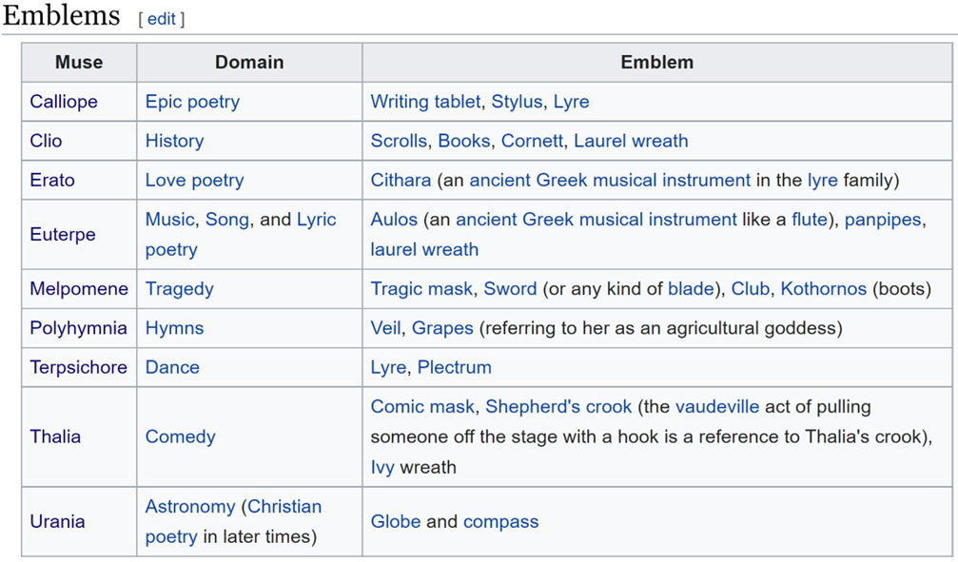This screenshot has height=562, width=958.
Task: Open the Clio muse link
Action: pyautogui.click(x=46, y=141)
